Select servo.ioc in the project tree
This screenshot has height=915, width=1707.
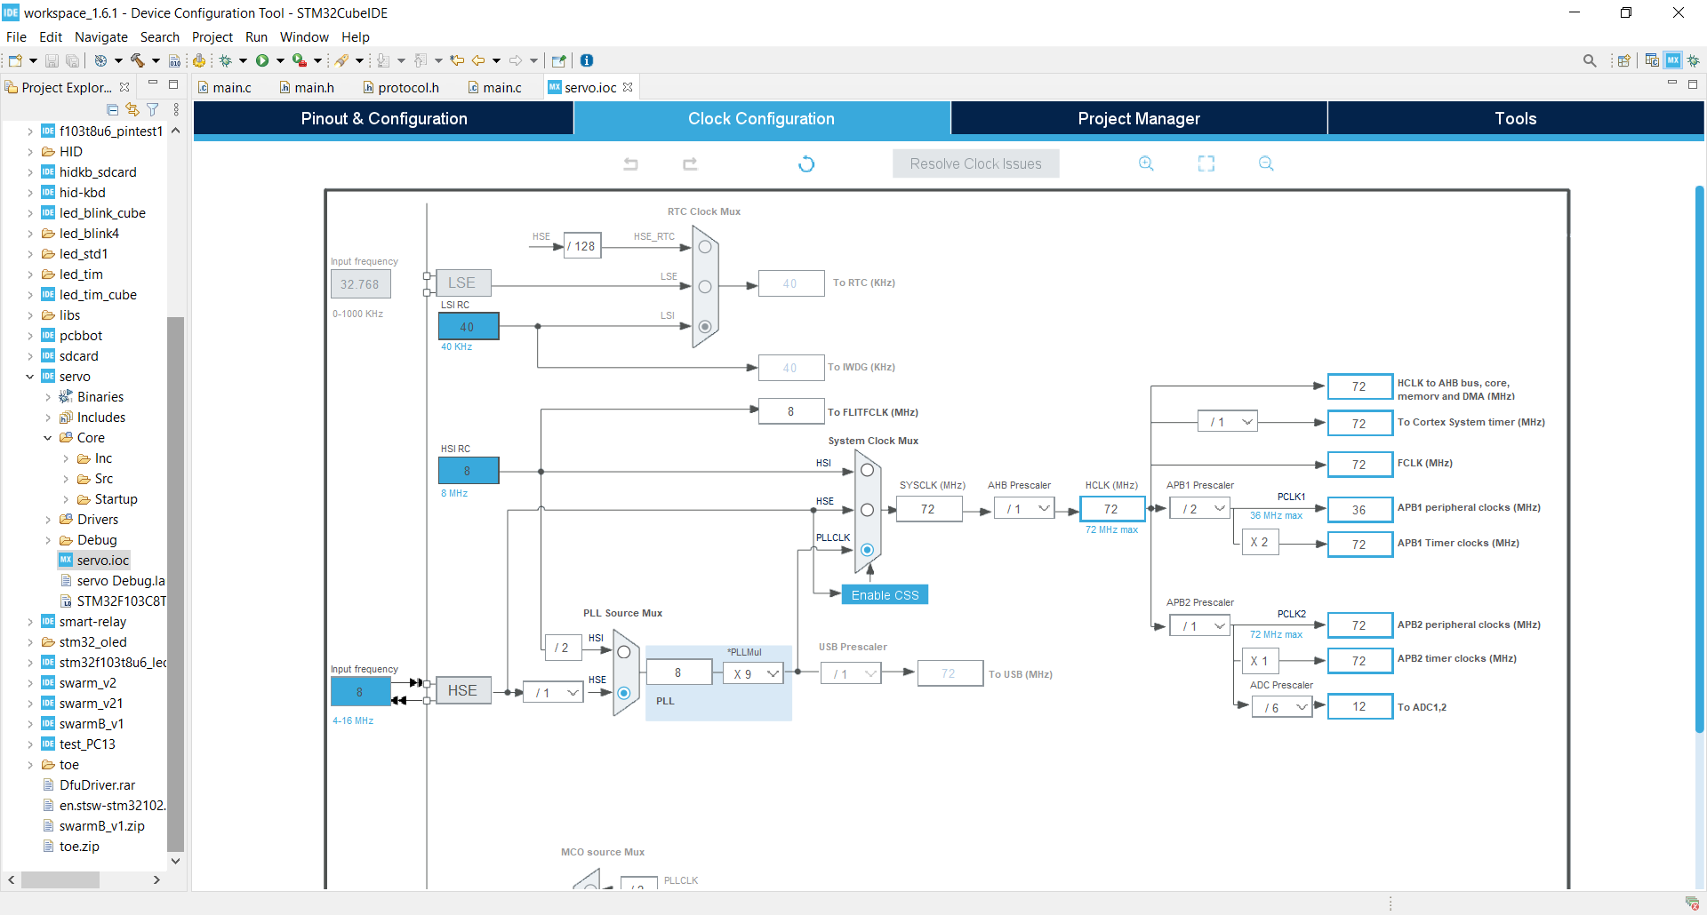click(x=94, y=561)
